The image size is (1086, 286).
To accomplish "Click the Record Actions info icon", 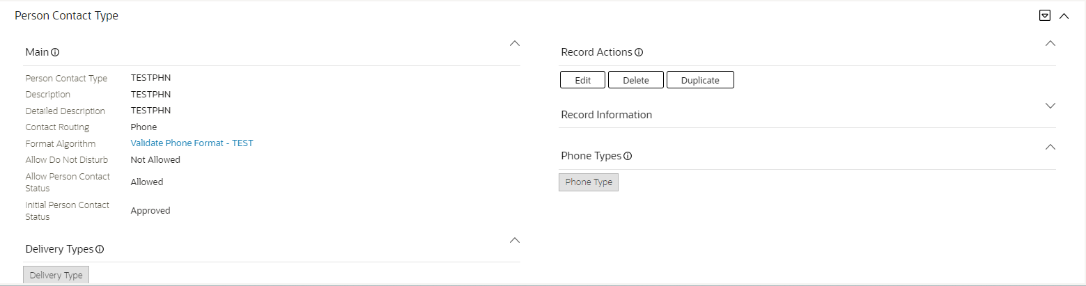I will click(x=639, y=52).
